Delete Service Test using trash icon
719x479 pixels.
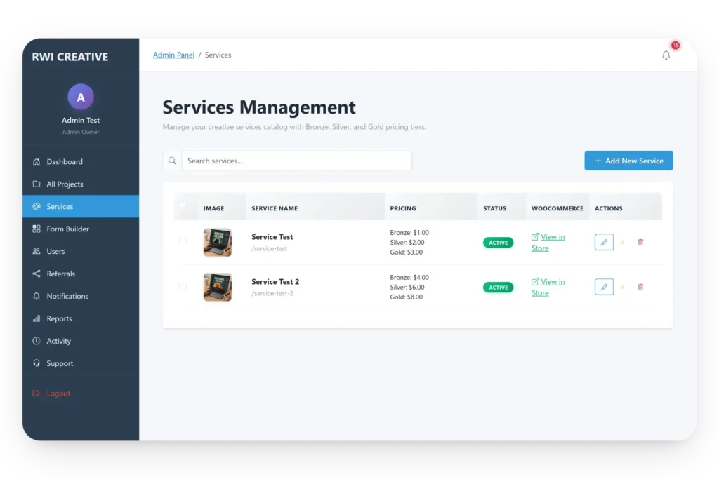[x=640, y=242]
